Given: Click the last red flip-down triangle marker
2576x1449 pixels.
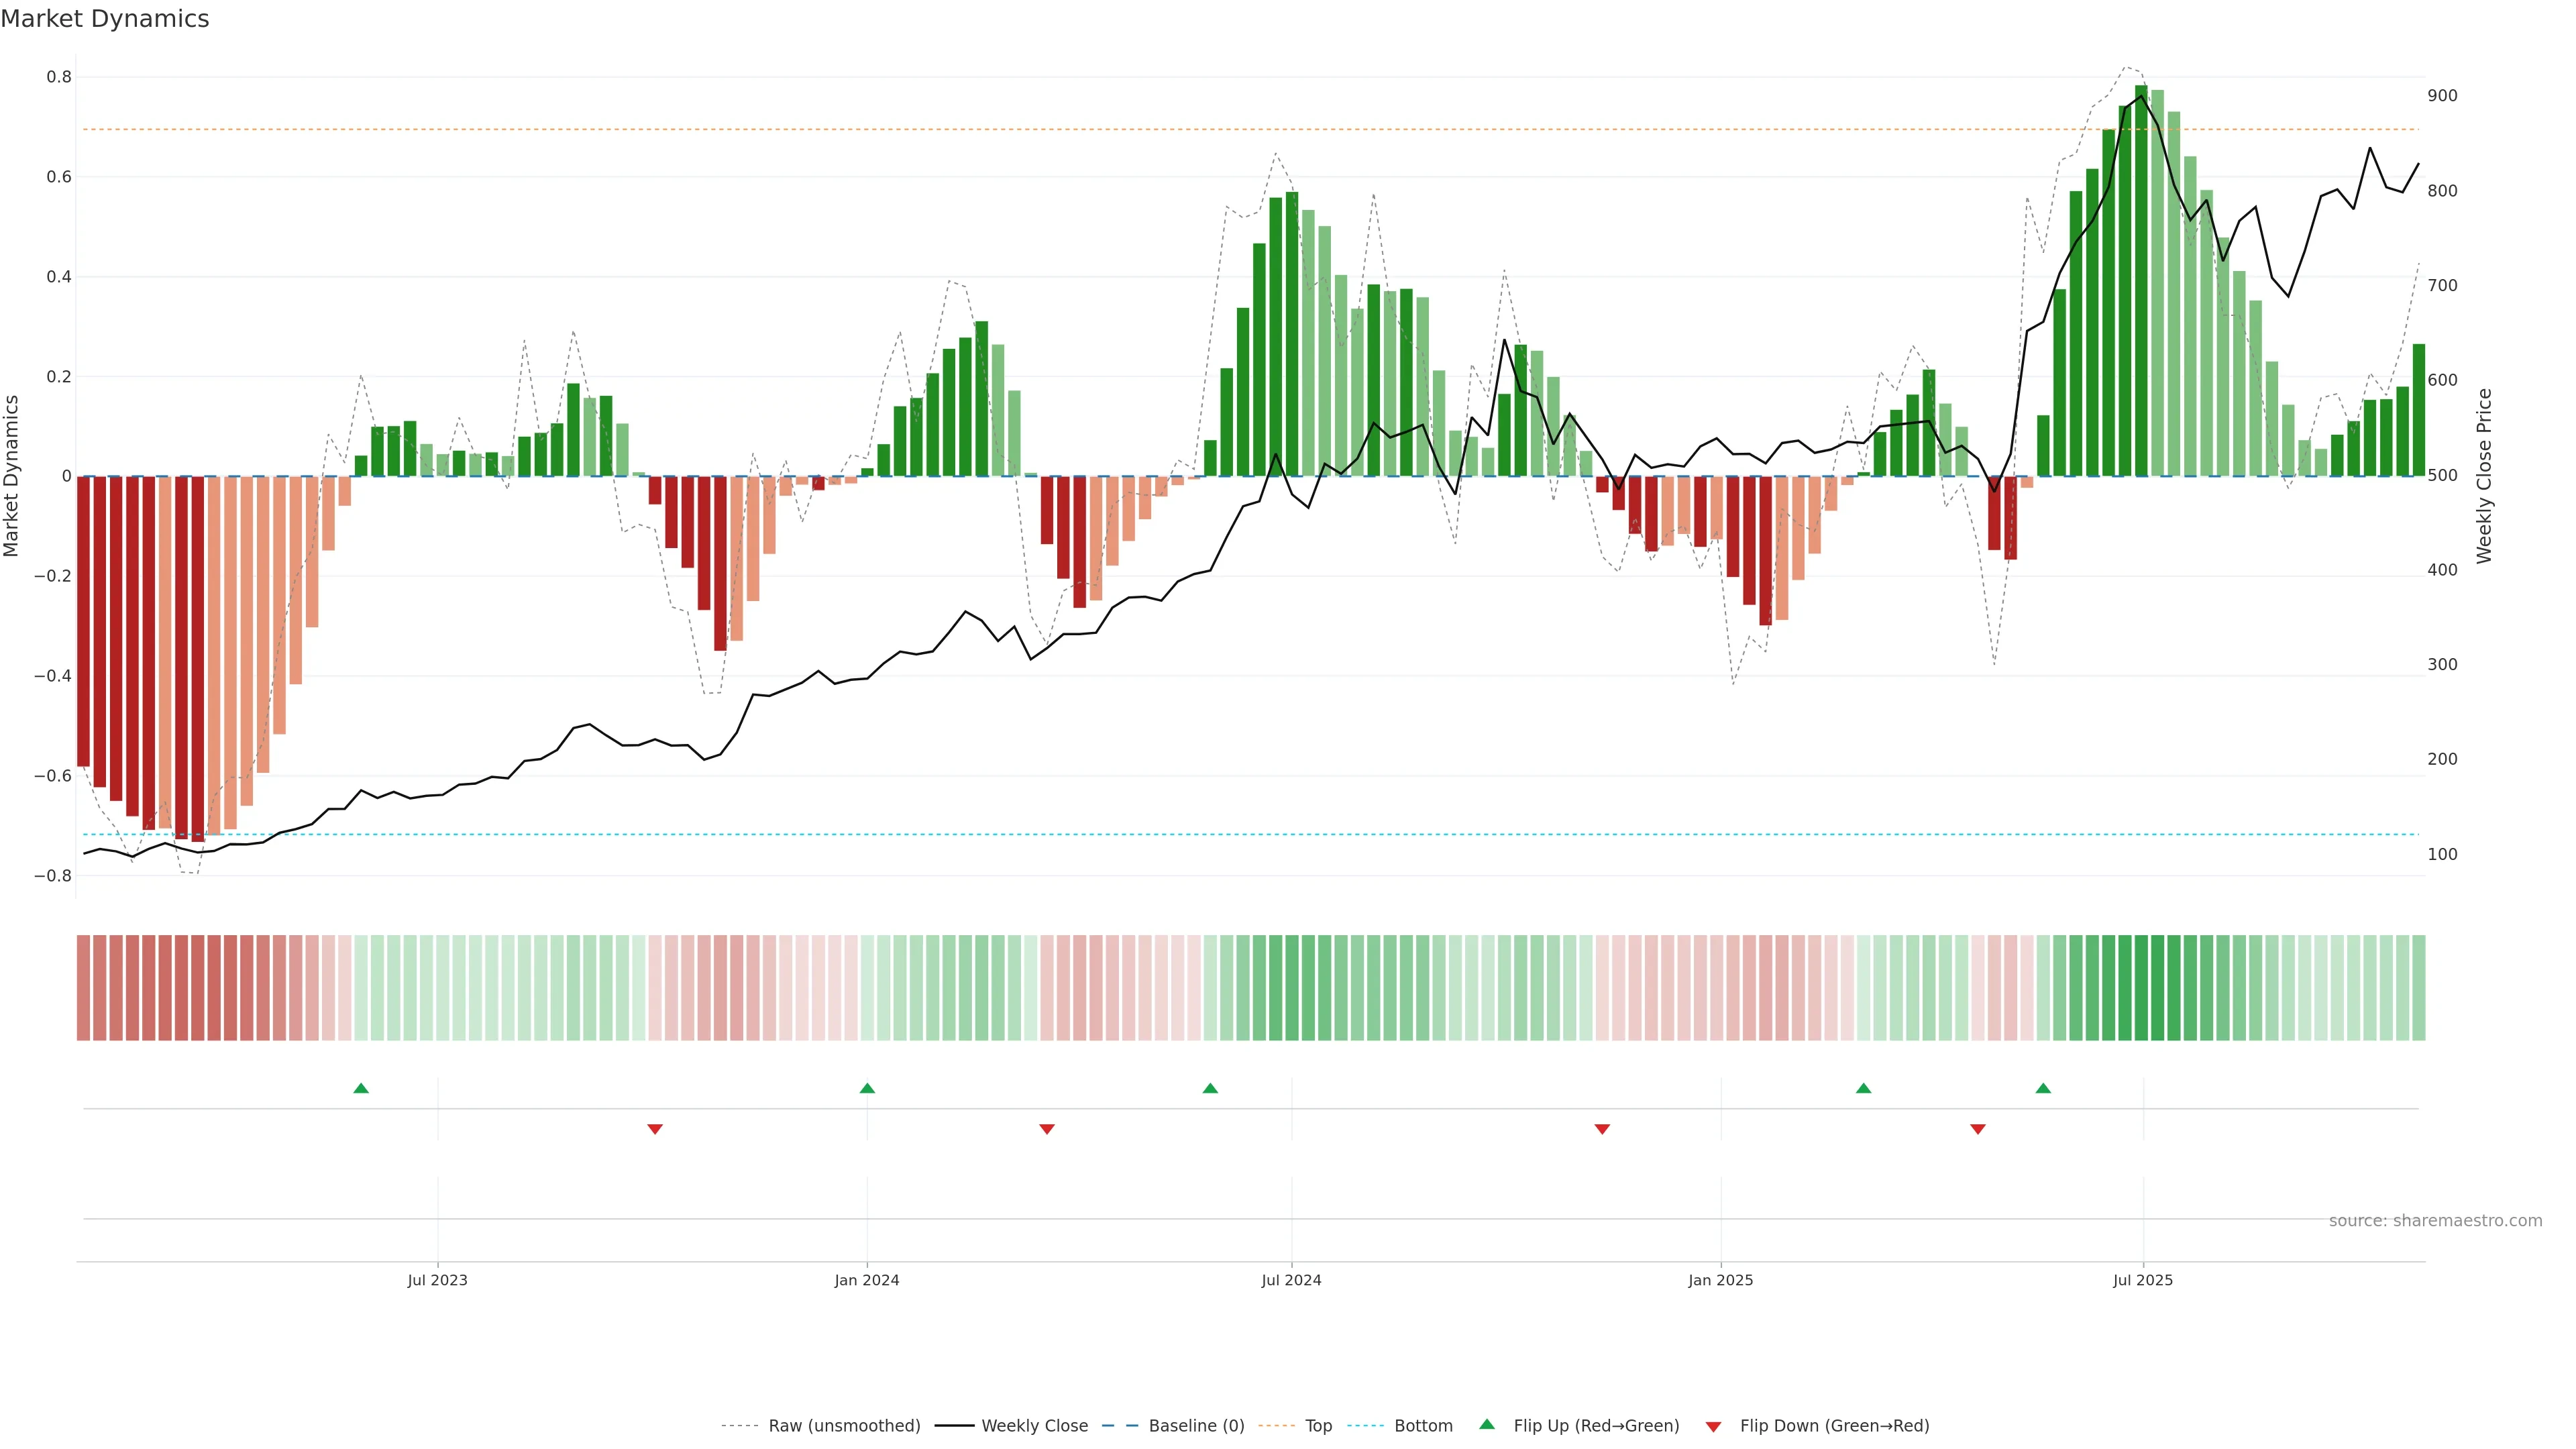Looking at the screenshot, I should pyautogui.click(x=1977, y=1129).
